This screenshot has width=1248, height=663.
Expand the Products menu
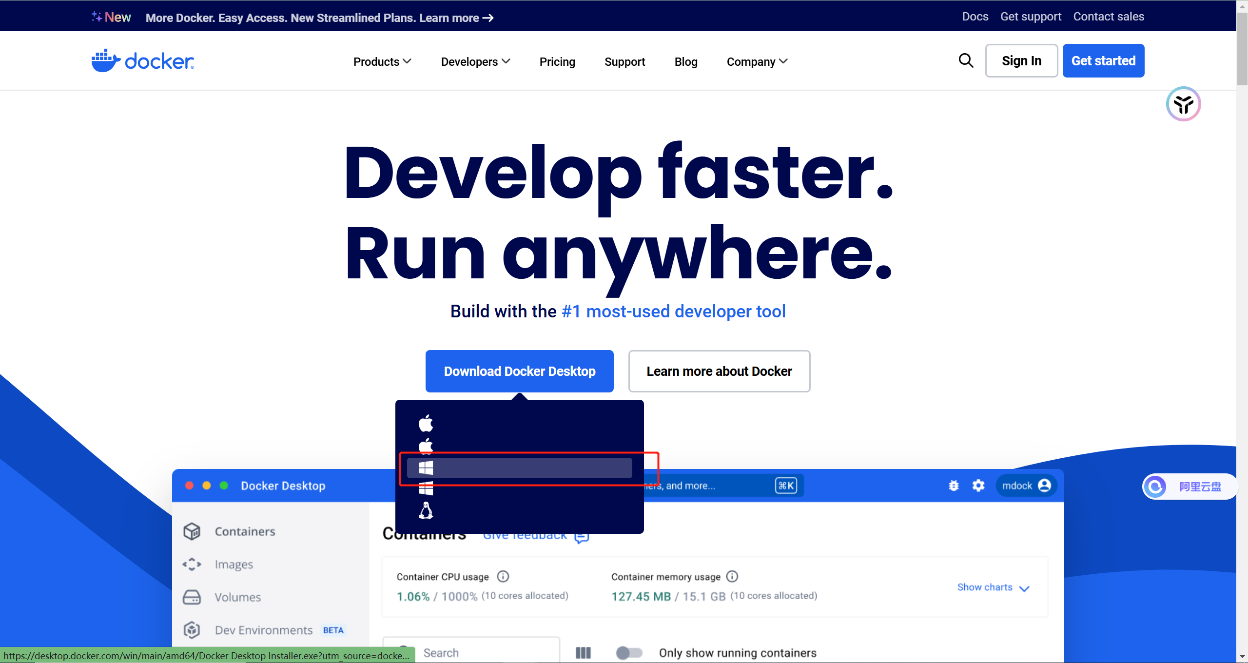point(383,62)
